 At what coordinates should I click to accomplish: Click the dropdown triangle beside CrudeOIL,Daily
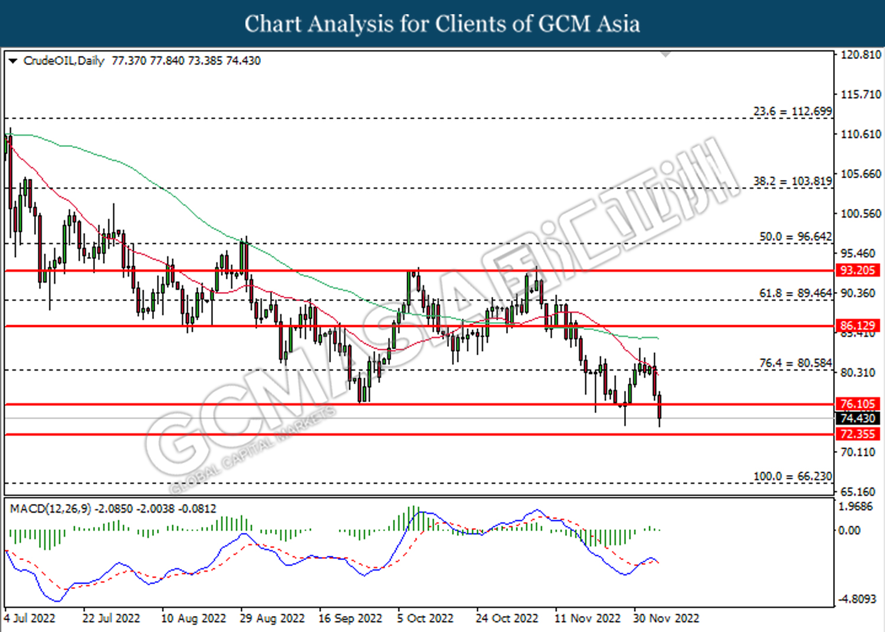tap(13, 61)
